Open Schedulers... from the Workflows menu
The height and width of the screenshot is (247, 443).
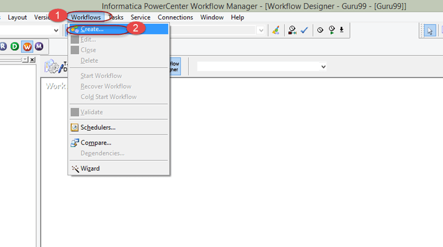point(98,127)
